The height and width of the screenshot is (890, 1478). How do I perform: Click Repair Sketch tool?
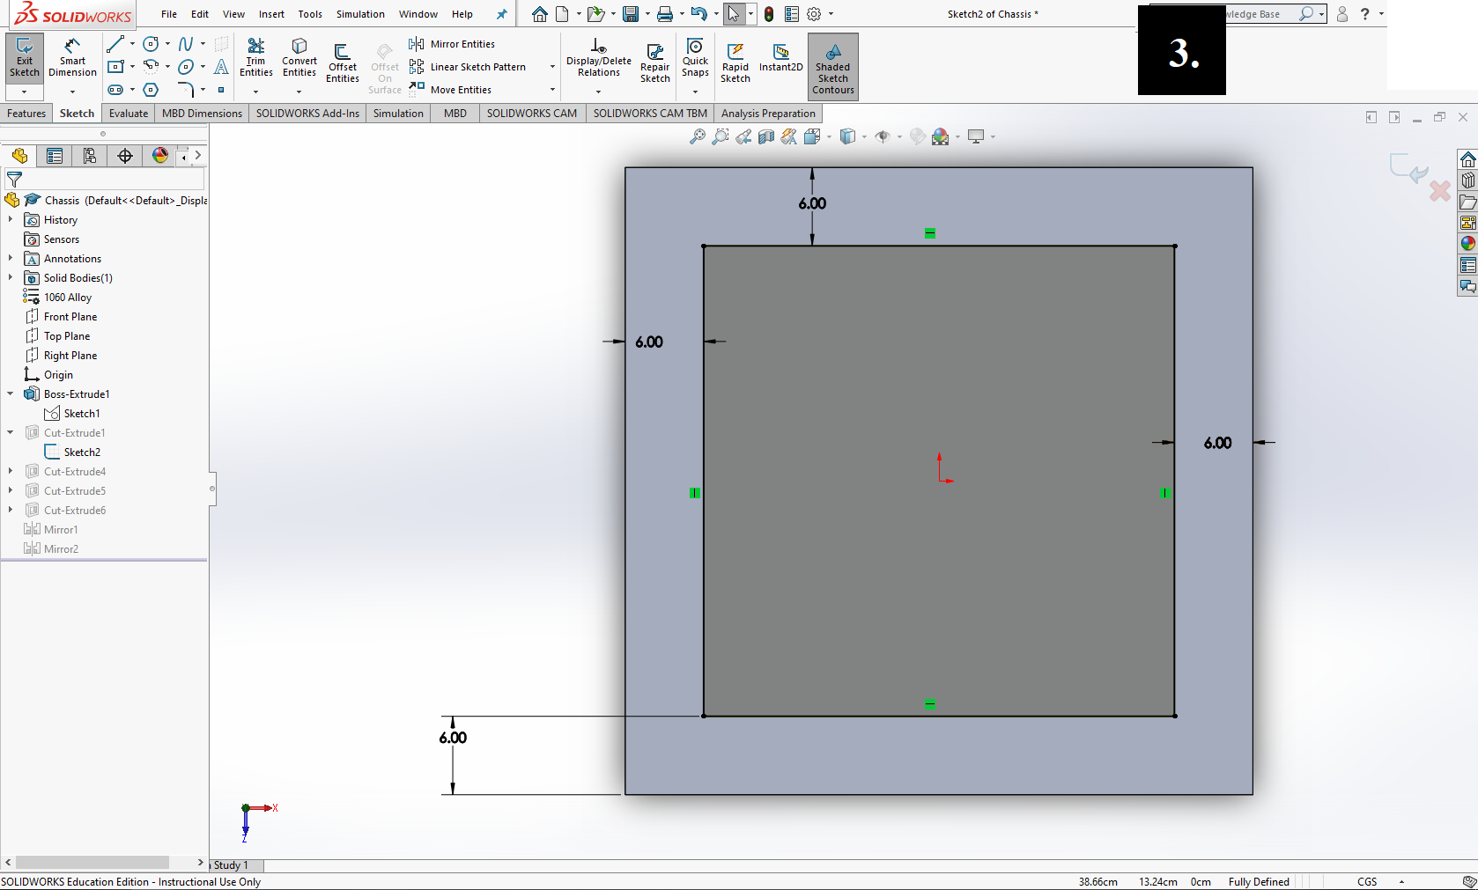(x=655, y=63)
